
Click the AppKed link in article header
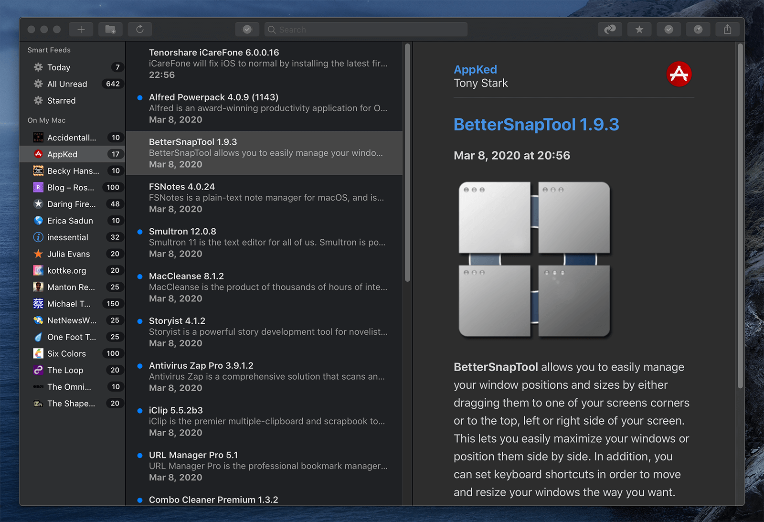(475, 70)
